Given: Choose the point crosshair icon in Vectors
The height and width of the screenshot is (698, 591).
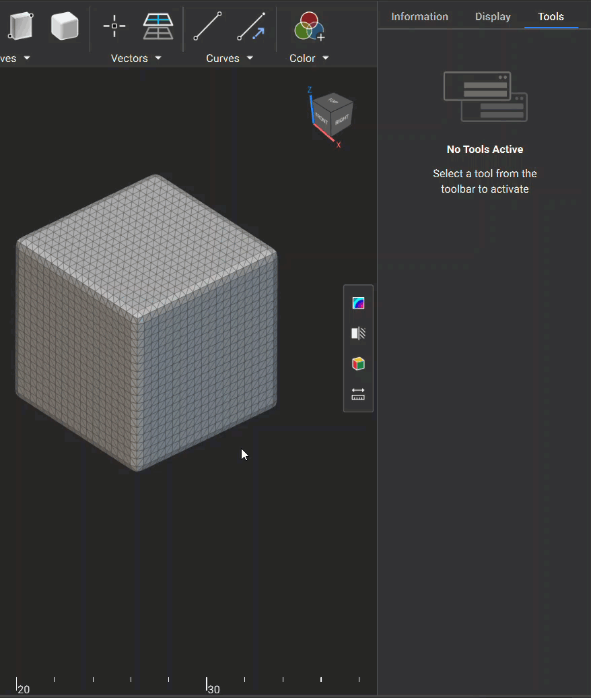Looking at the screenshot, I should click(114, 26).
